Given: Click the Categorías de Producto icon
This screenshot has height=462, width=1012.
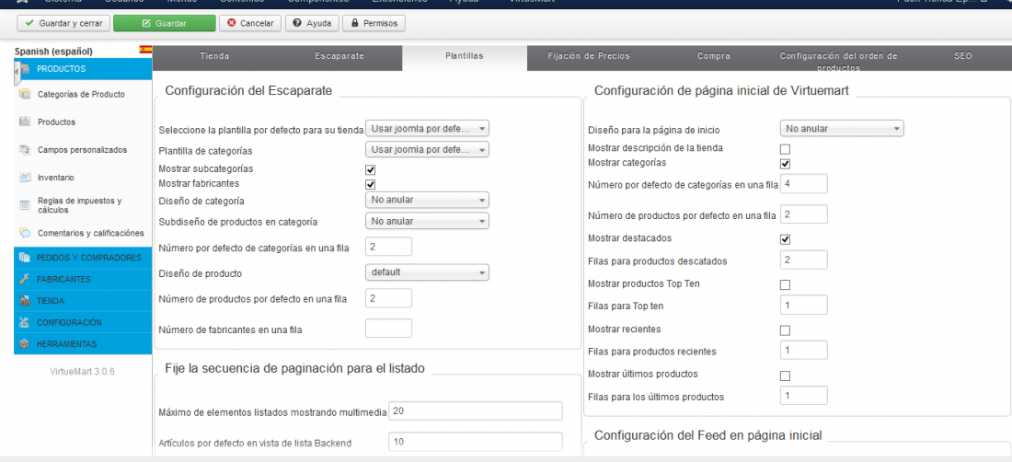Looking at the screenshot, I should click(25, 94).
